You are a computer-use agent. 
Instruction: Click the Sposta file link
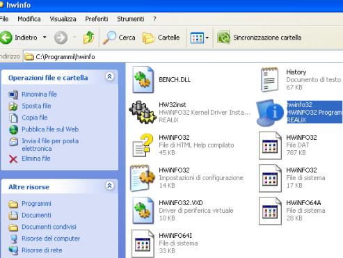click(x=36, y=106)
